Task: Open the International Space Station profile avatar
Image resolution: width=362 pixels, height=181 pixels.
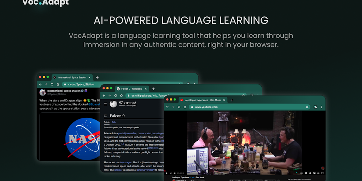Action: tap(43, 92)
